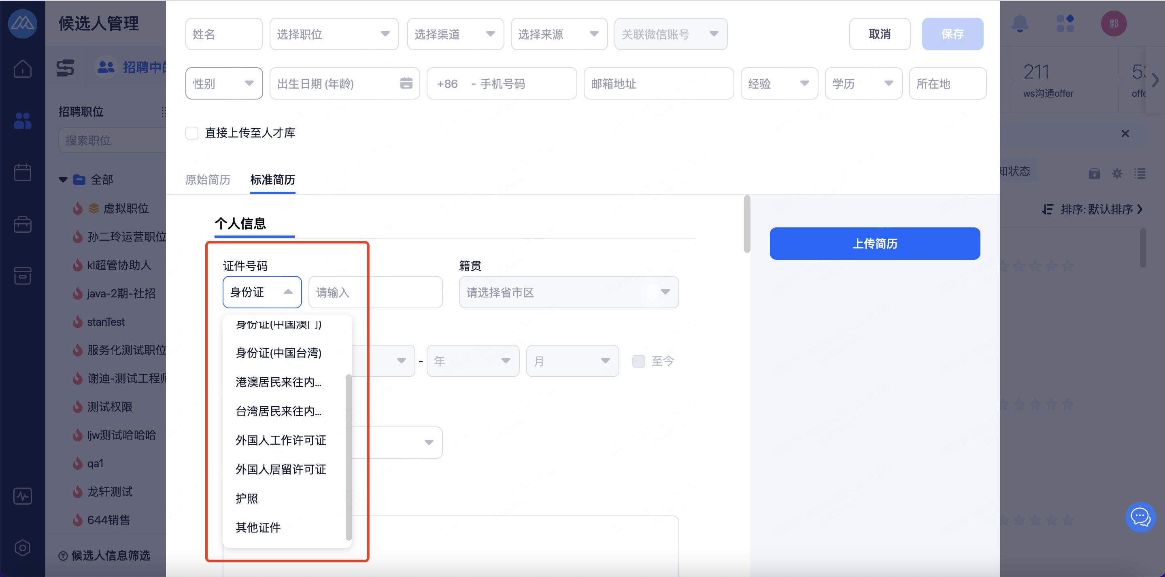Image resolution: width=1165 pixels, height=577 pixels.
Task: Click the resume form vertical scrollbar
Action: pos(747,224)
